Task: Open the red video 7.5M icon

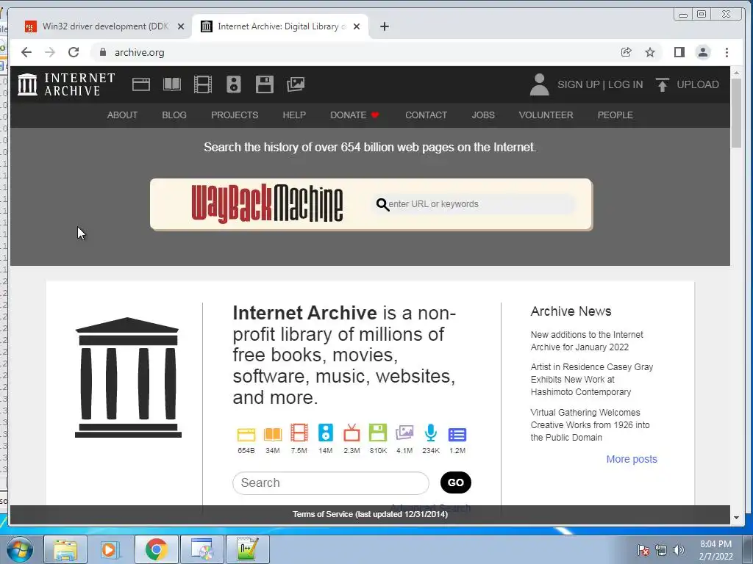Action: [299, 433]
